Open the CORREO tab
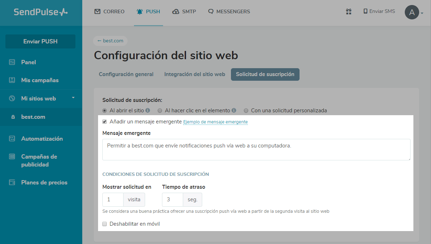Viewport: 431px width, 244px height. click(x=110, y=11)
